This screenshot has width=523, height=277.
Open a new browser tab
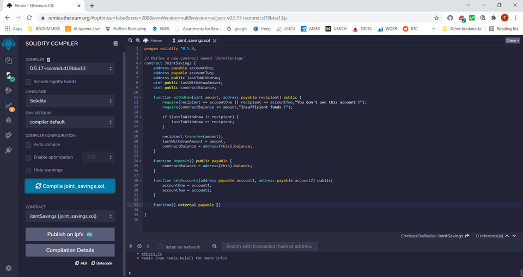pyautogui.click(x=92, y=5)
